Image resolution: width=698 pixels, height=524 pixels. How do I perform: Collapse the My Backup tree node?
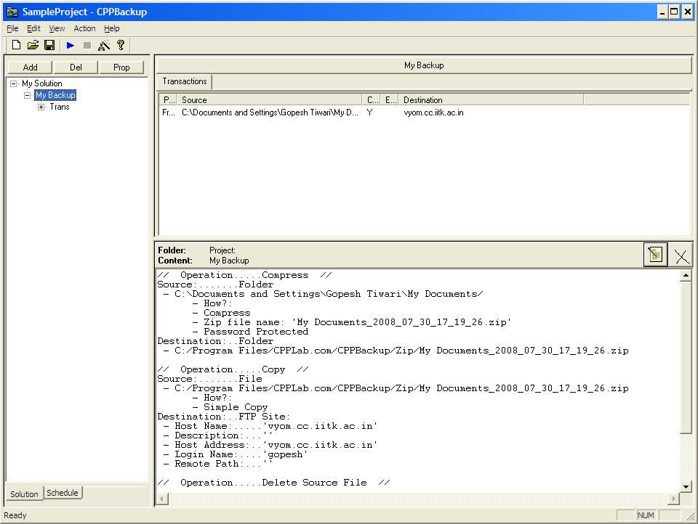(x=27, y=95)
